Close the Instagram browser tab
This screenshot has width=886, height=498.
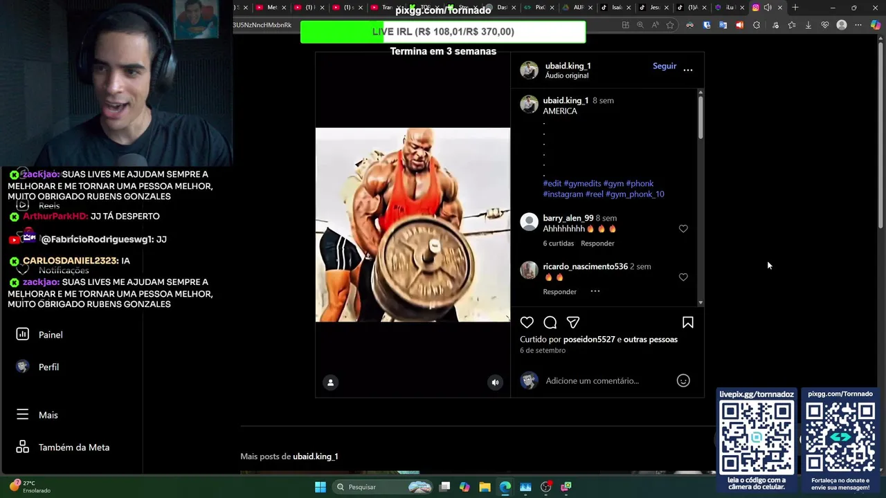click(x=780, y=8)
